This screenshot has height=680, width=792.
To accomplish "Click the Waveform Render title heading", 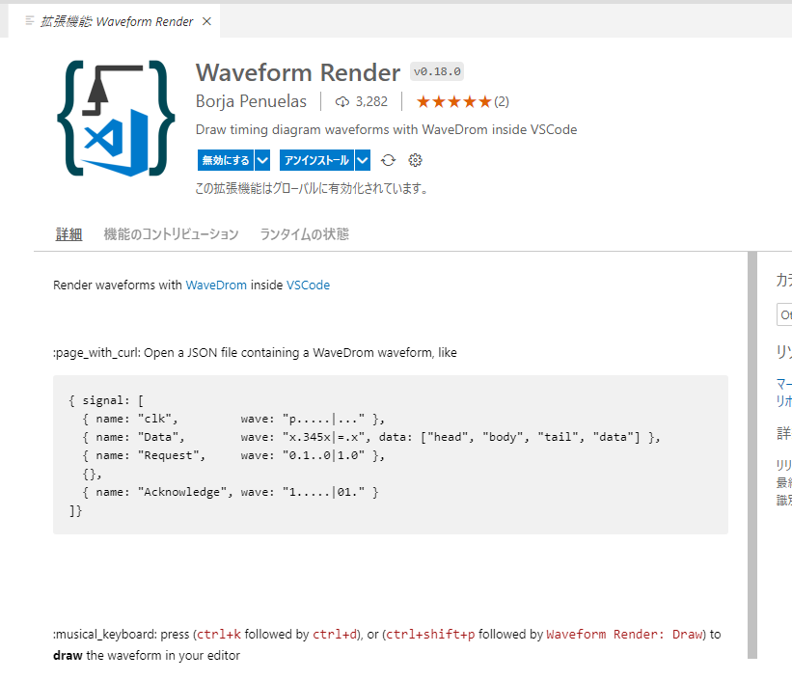I will click(x=298, y=72).
